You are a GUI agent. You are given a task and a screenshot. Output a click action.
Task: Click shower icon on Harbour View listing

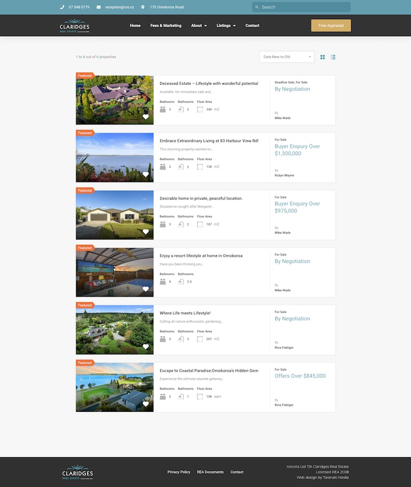180,167
